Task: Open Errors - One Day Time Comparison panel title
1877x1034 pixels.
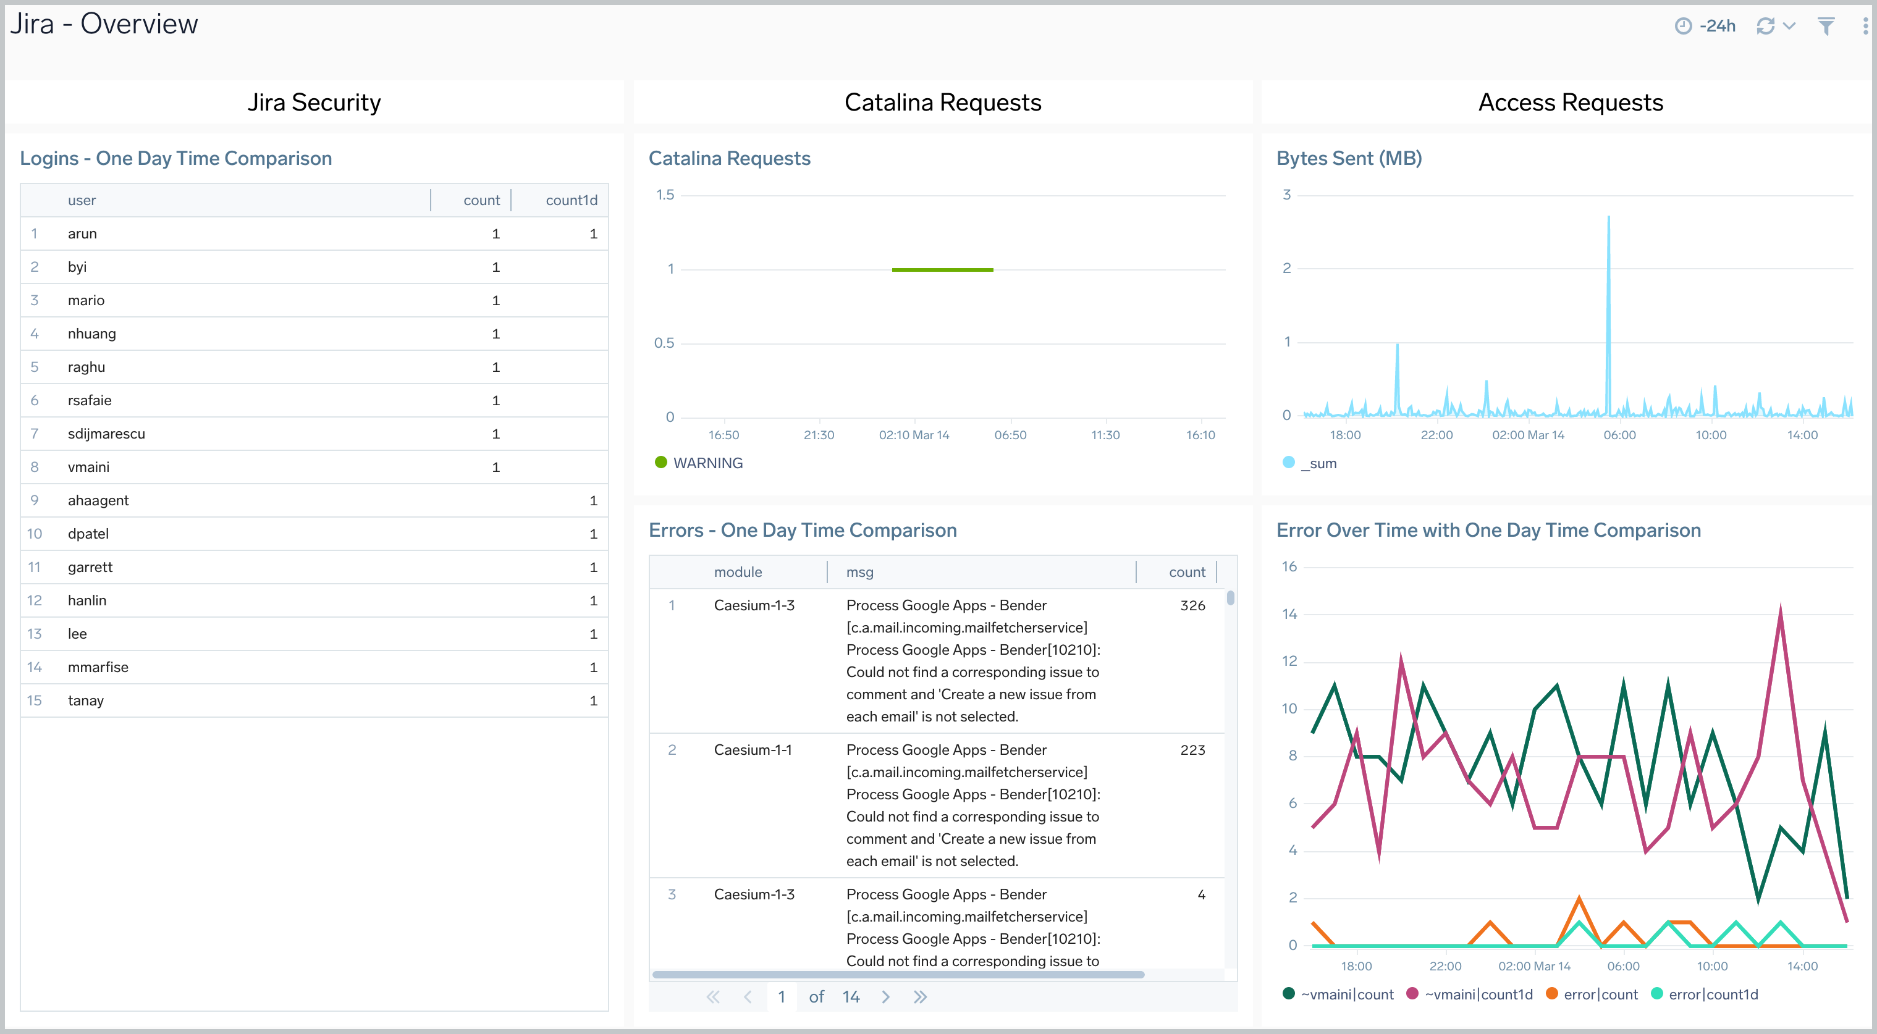Action: [802, 530]
